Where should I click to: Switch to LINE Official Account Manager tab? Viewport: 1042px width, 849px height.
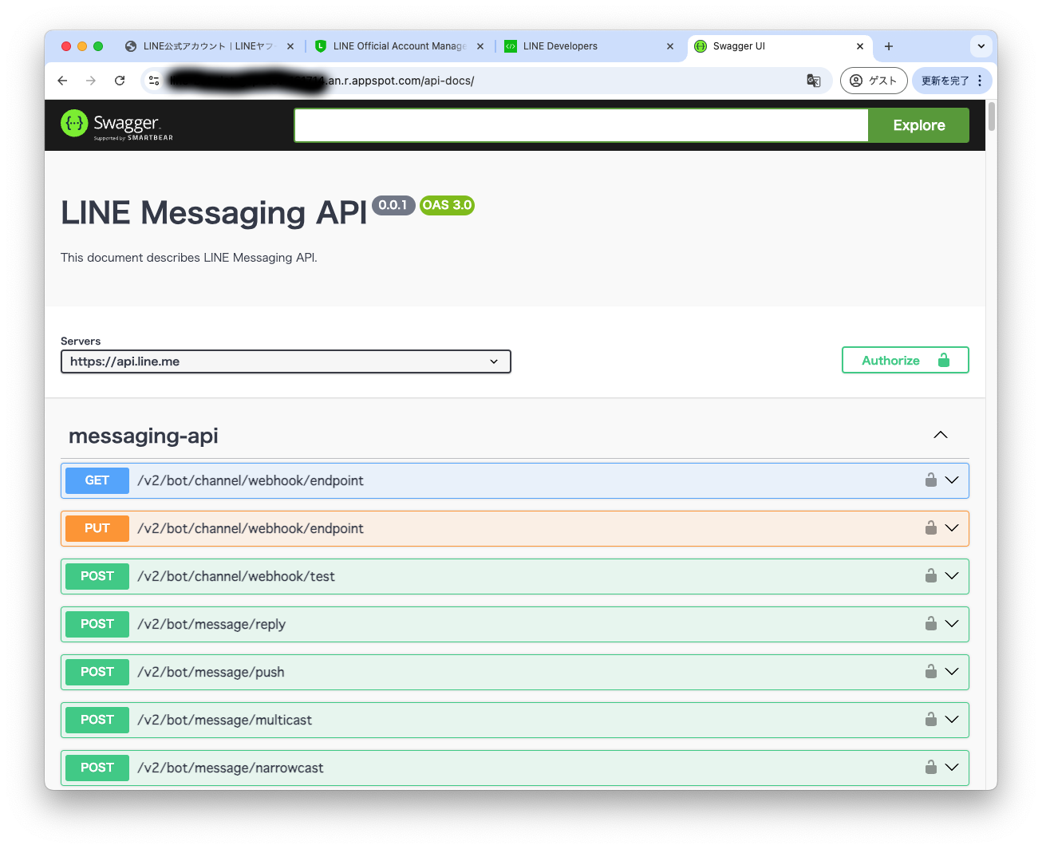coord(399,46)
